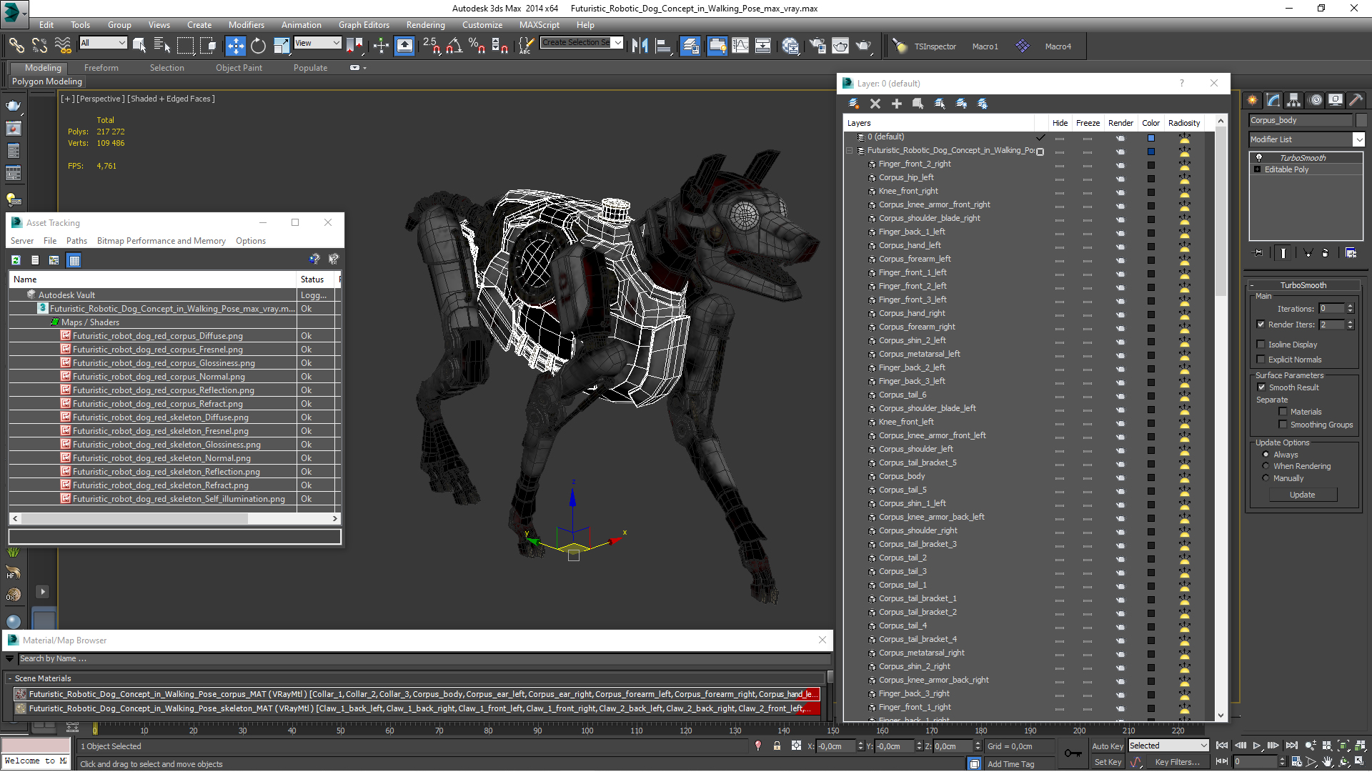Click color swatch of 0 (default) layer
Viewport: 1372px width, 772px height.
click(x=1150, y=137)
